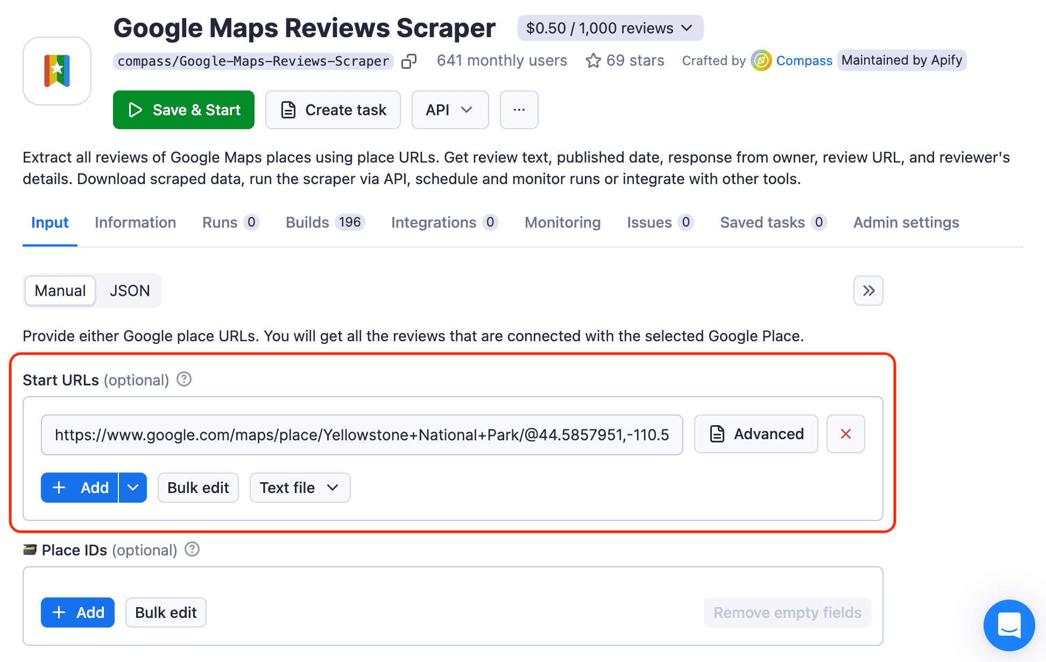
Task: Select the Input tab
Action: [50, 222]
